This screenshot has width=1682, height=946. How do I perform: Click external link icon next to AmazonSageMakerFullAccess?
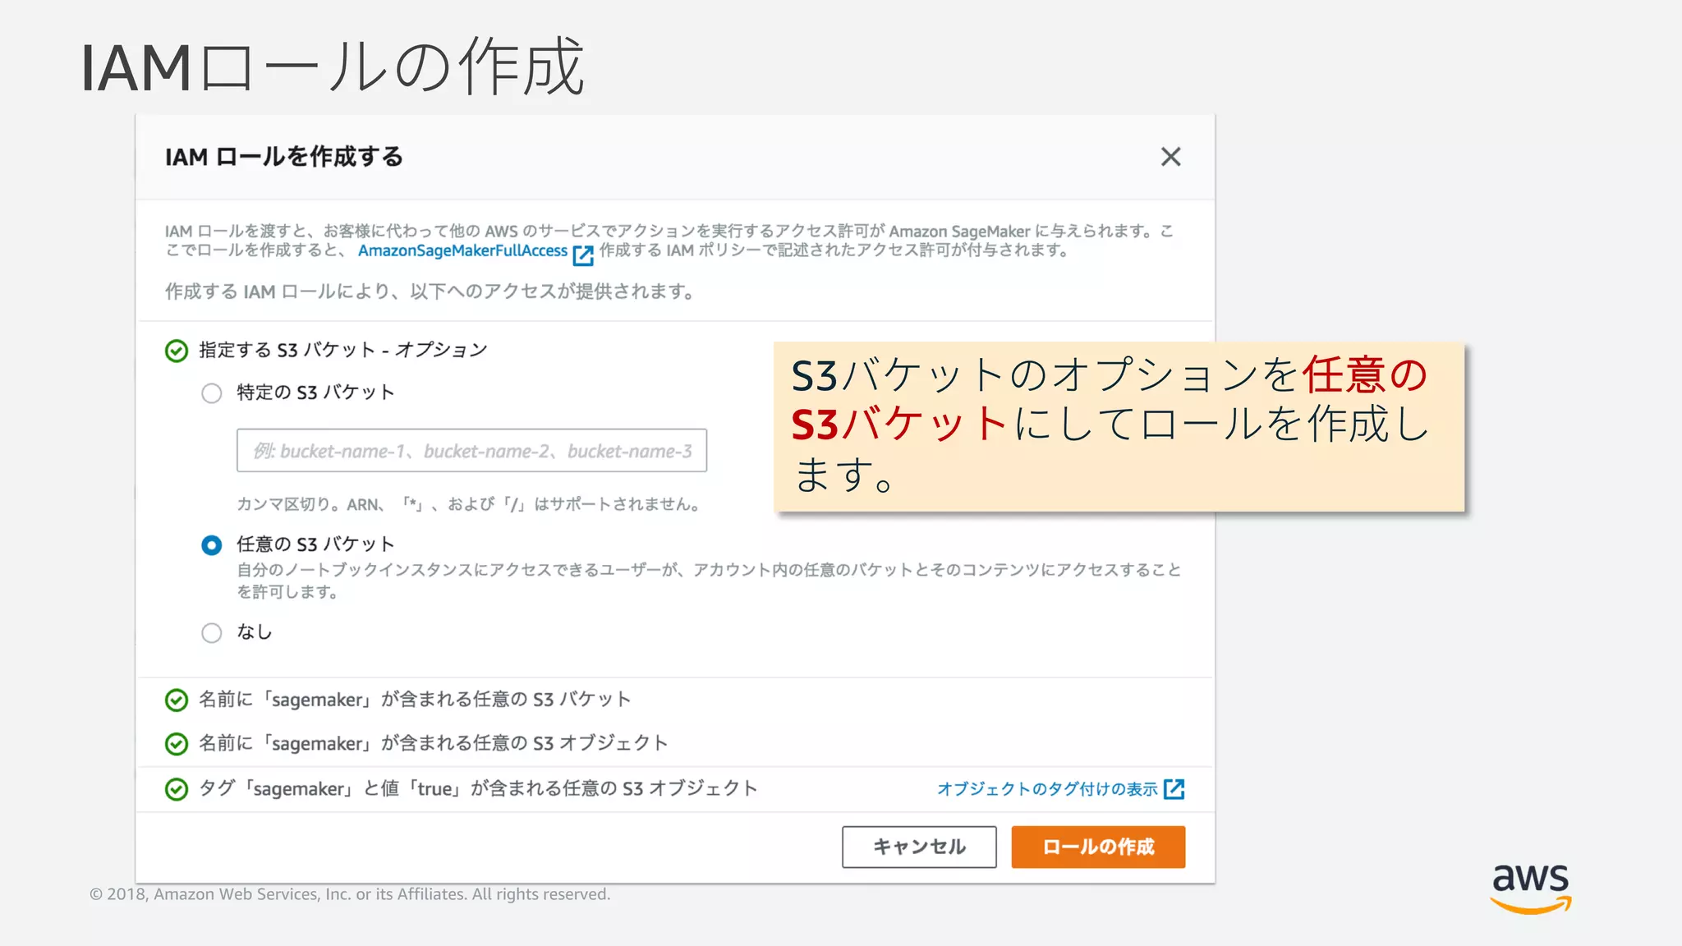coord(582,255)
